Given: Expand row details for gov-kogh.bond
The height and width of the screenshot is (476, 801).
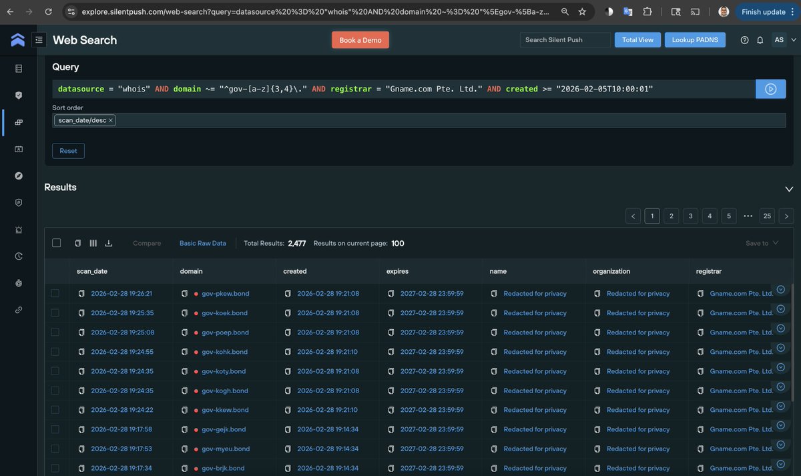Looking at the screenshot, I should (x=781, y=387).
